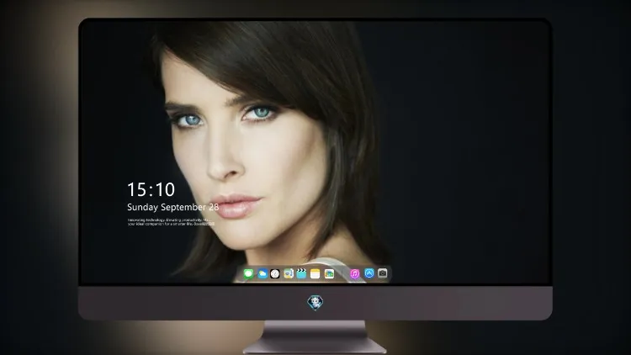The image size is (631, 355).
Task: Open the Photos gallery app in the dock
Action: (329, 274)
